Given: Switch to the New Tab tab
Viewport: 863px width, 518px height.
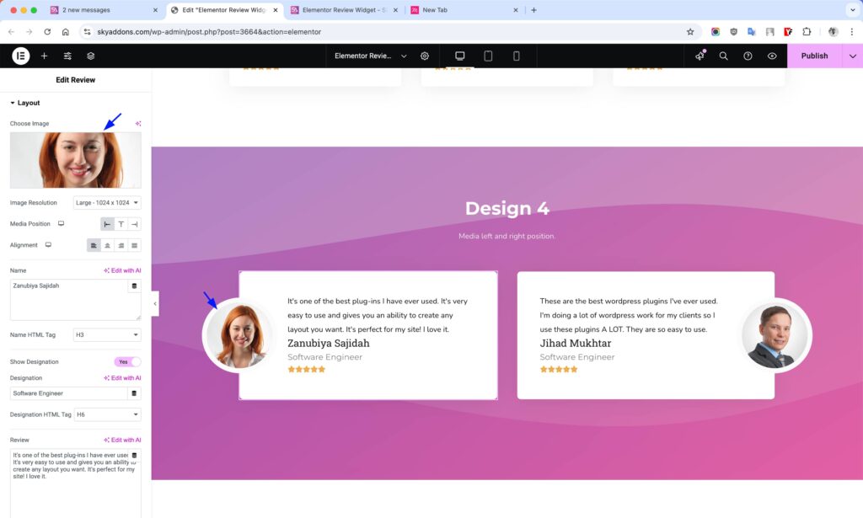Looking at the screenshot, I should (x=464, y=10).
